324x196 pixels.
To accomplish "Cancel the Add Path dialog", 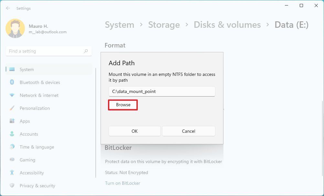I will click(x=189, y=131).
